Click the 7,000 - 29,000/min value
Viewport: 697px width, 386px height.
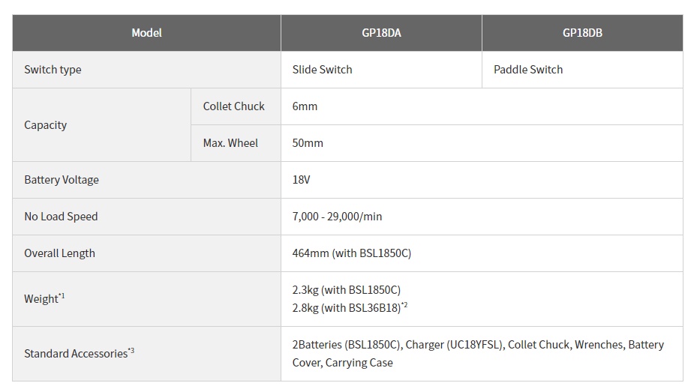(337, 217)
